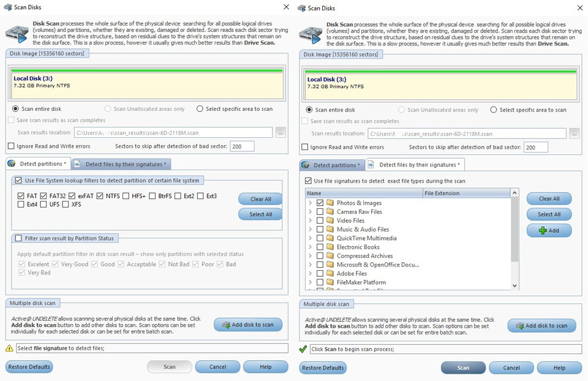Image resolution: width=588 pixels, height=381 pixels.
Task: Check the Video Files checkbox
Action: point(320,221)
